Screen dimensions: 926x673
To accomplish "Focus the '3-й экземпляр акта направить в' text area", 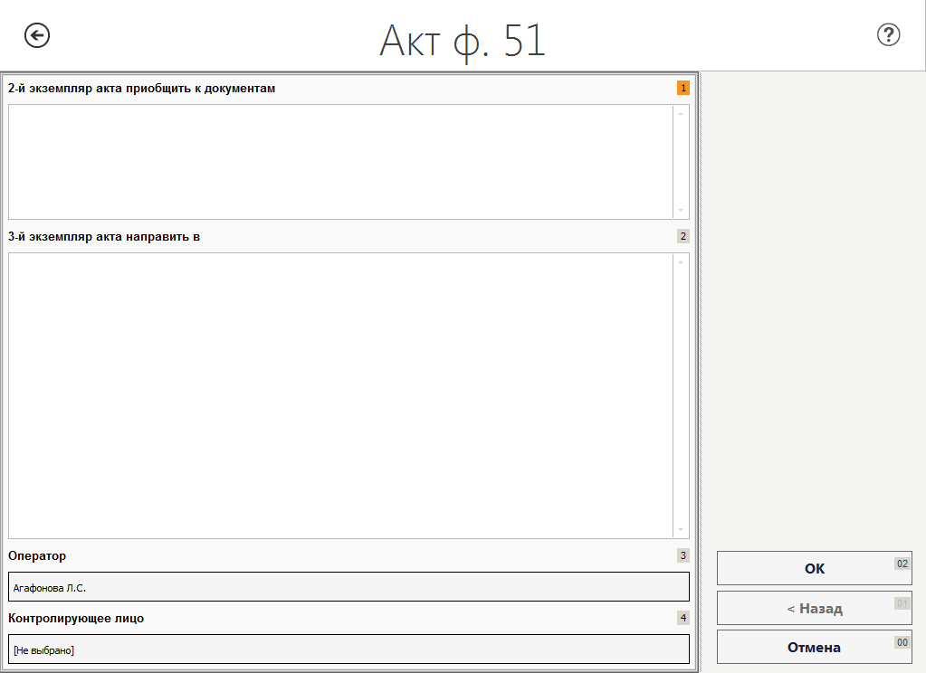I will [340, 394].
